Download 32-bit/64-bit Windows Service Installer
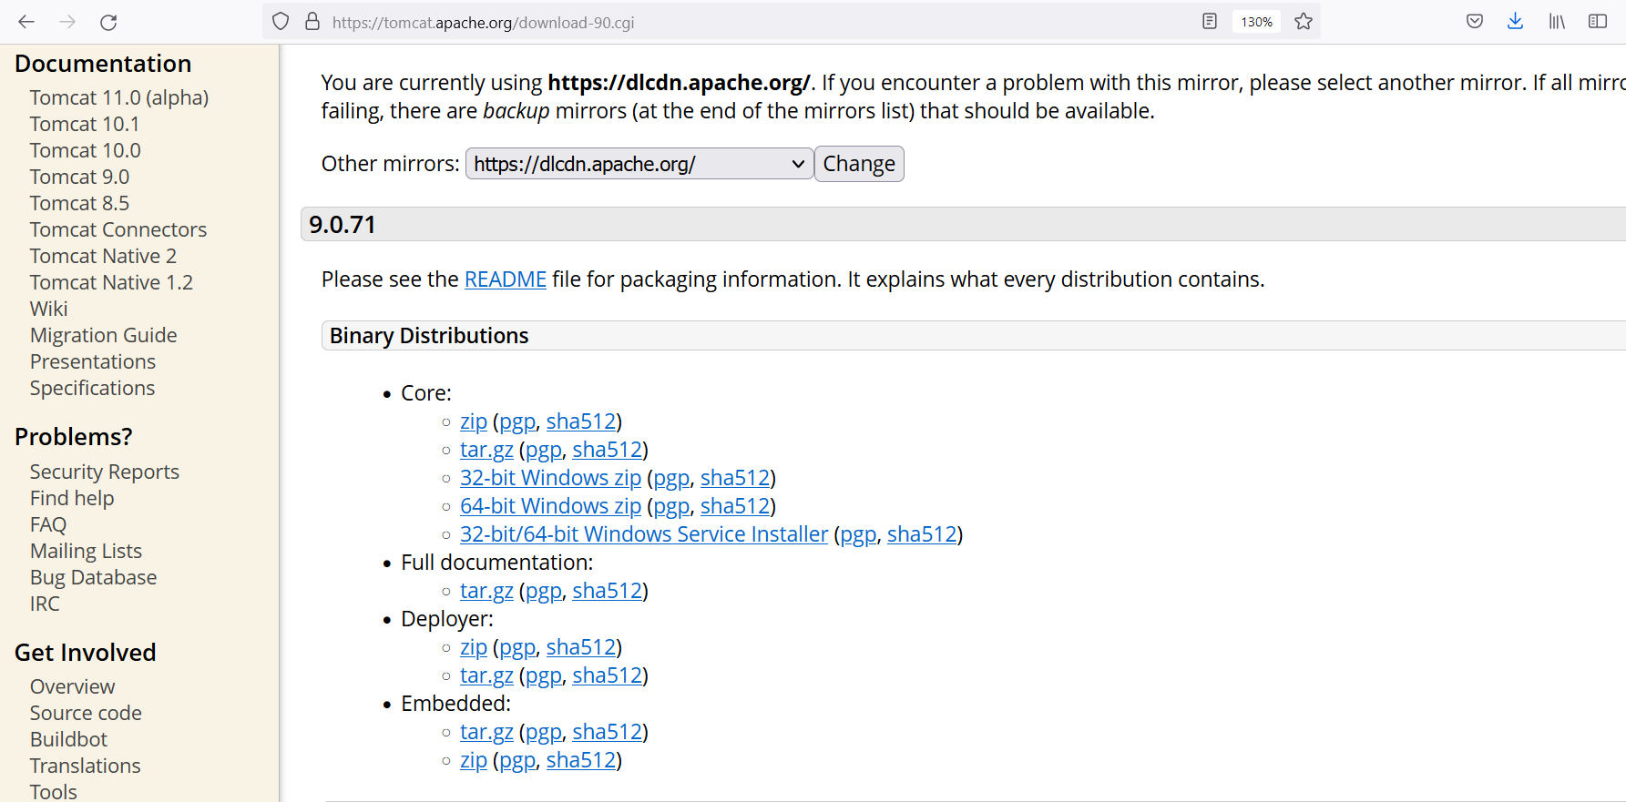Screen dimensions: 1626x802 pos(644,534)
